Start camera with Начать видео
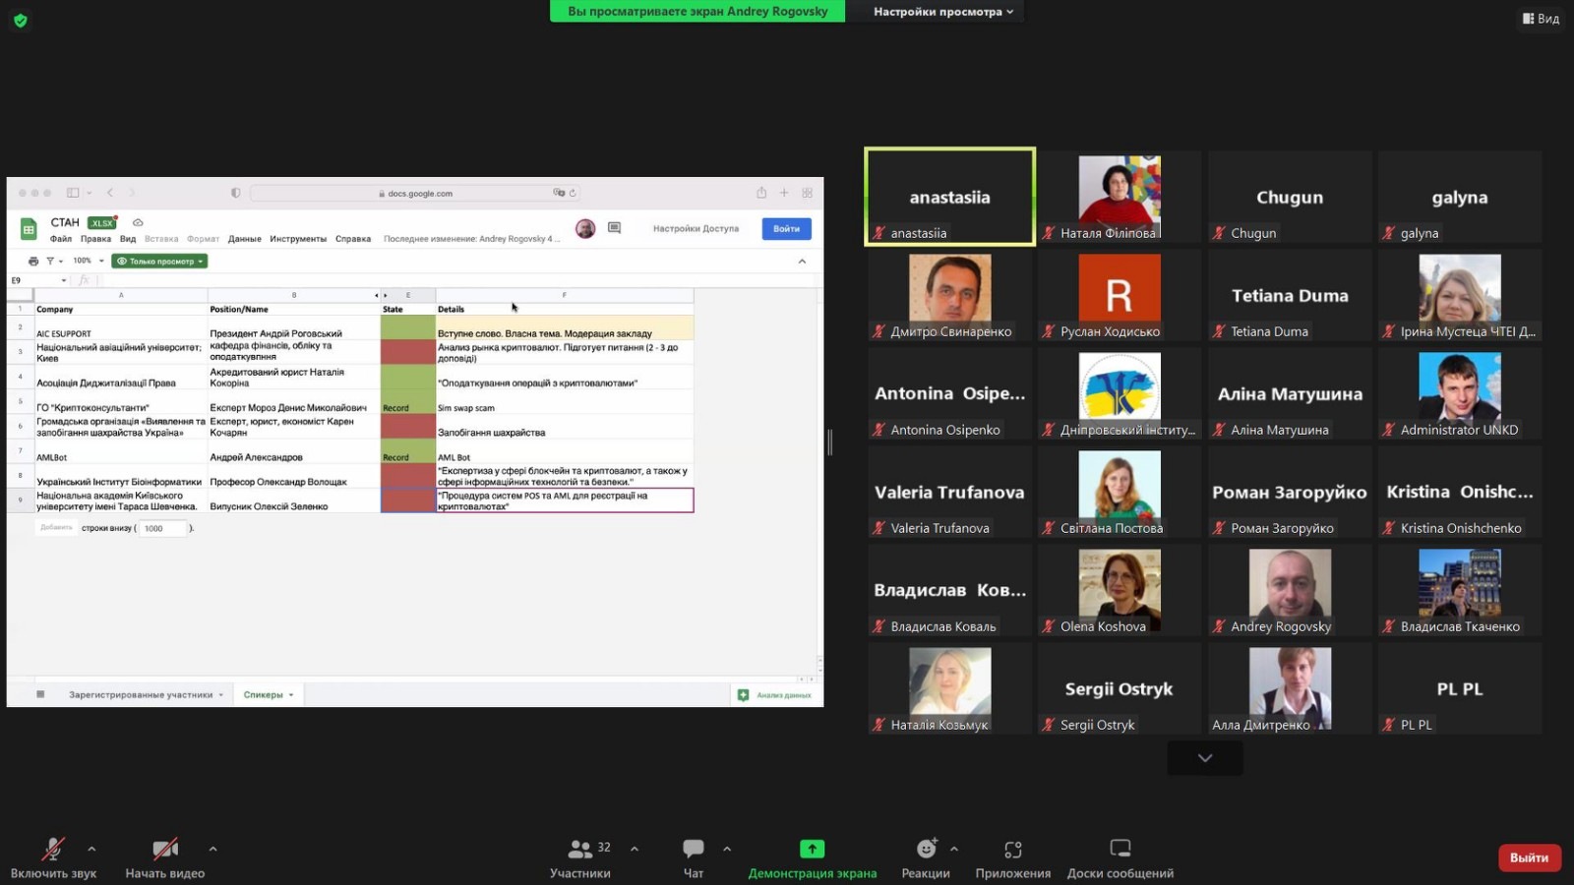The height and width of the screenshot is (885, 1574). pyautogui.click(x=164, y=857)
